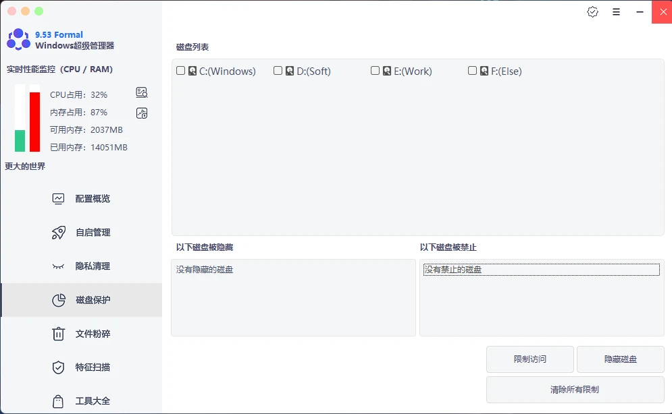This screenshot has width=672, height=414.
Task: Open 隐私清理 privacy cleaner
Action: point(81,266)
